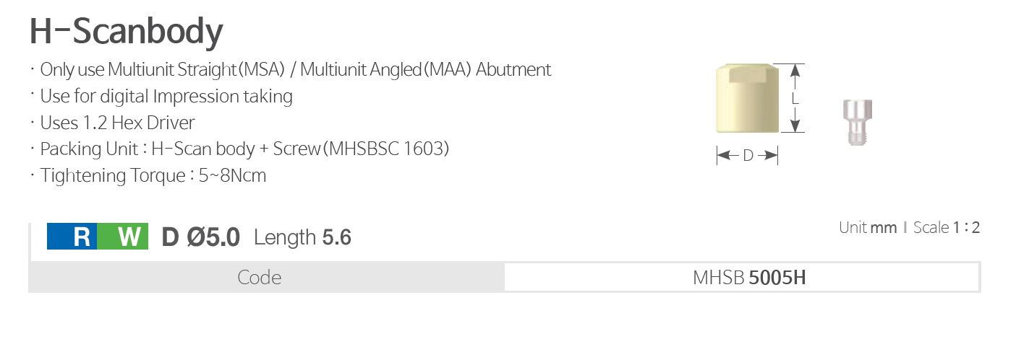Select the digital Impression taking line
This screenshot has width=1029, height=339.
(x=166, y=97)
